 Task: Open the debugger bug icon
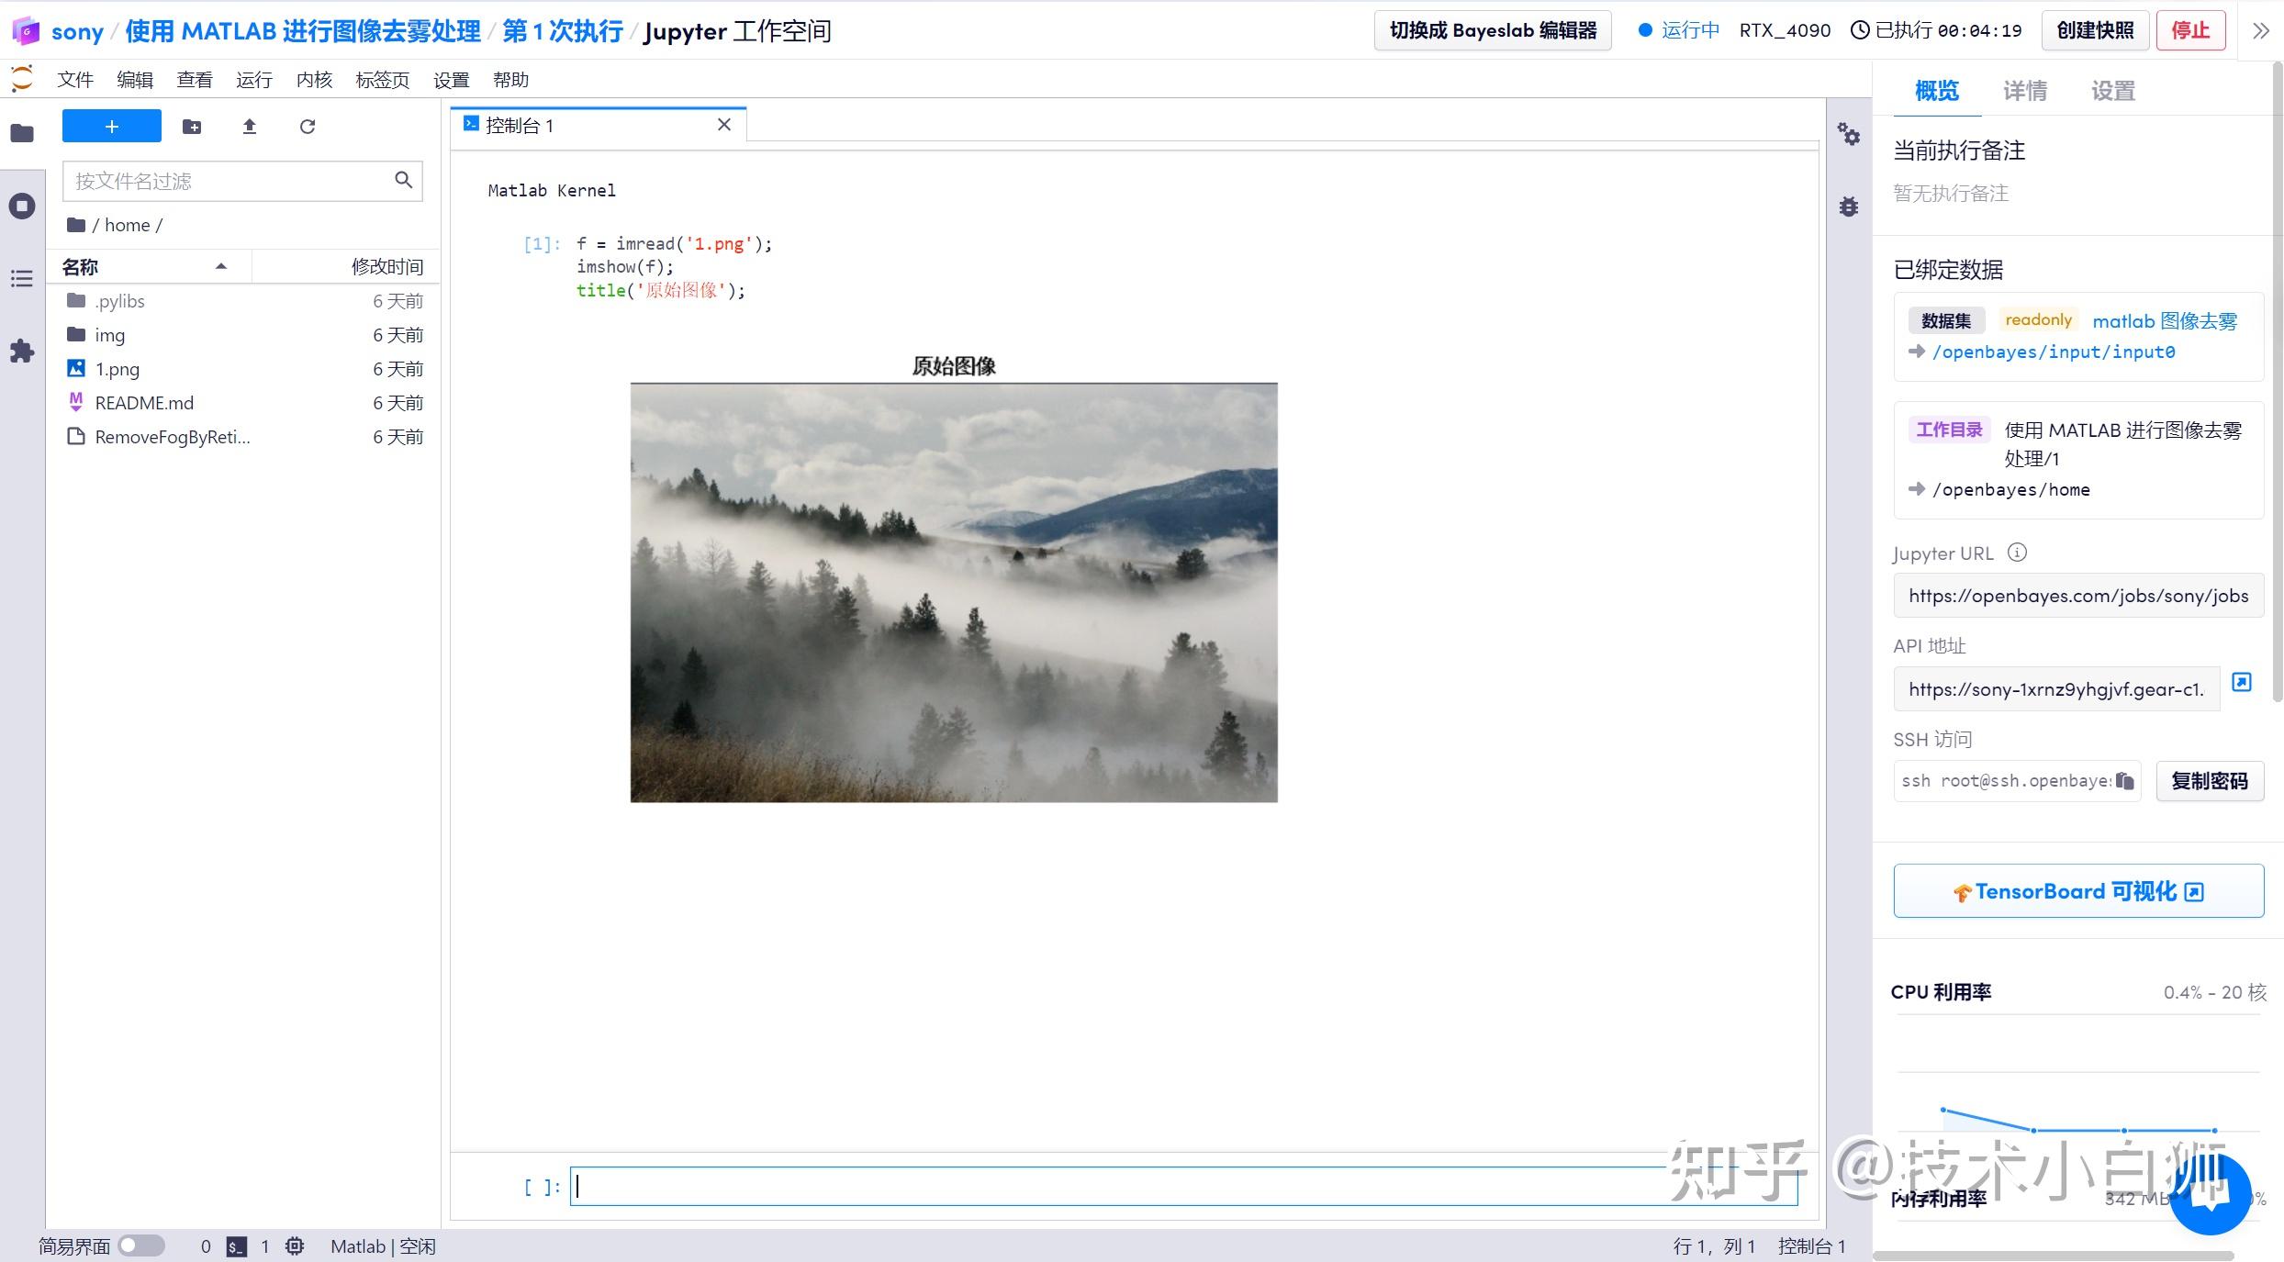tap(1849, 207)
